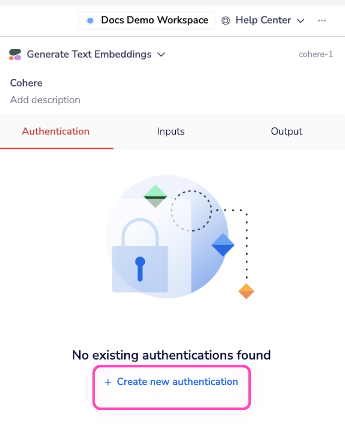Open the Help Center chevron dropdown
The height and width of the screenshot is (425, 345).
click(x=300, y=20)
